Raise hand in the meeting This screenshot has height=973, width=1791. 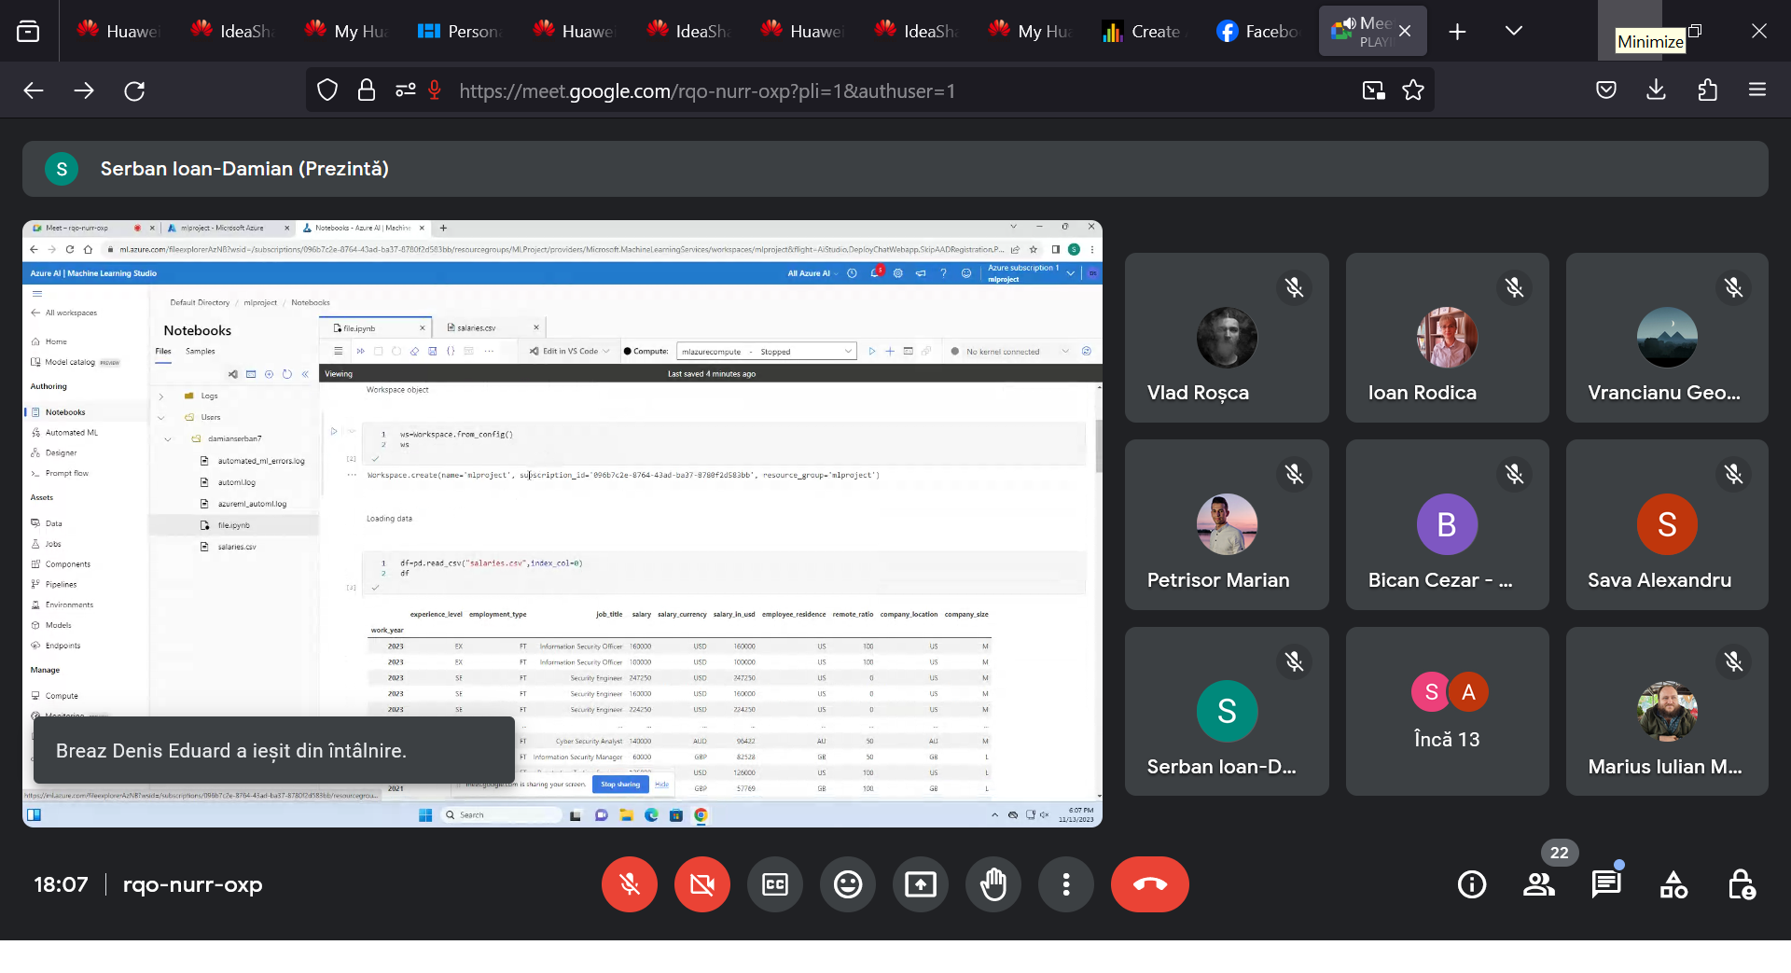pyautogui.click(x=993, y=884)
